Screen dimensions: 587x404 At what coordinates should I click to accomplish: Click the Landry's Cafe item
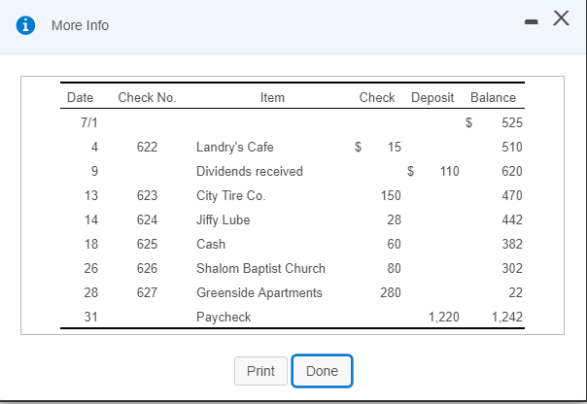click(235, 147)
